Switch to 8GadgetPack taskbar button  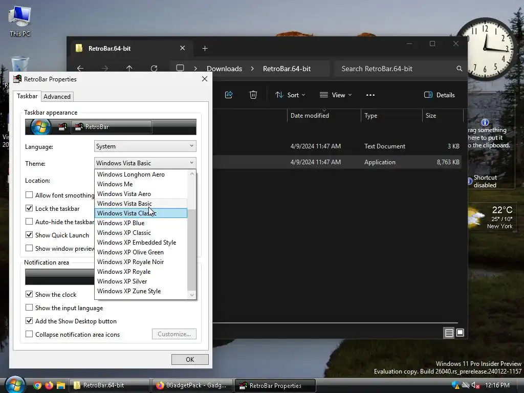192,385
